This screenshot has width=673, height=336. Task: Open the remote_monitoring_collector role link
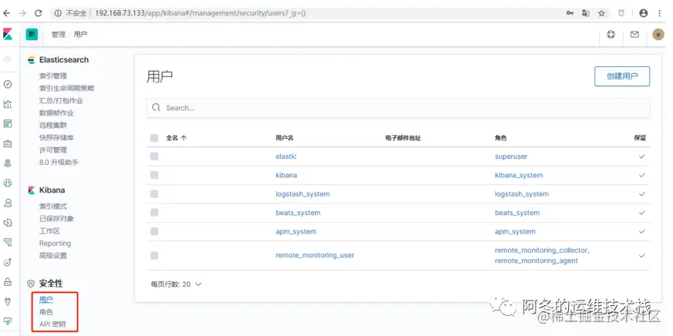click(542, 250)
